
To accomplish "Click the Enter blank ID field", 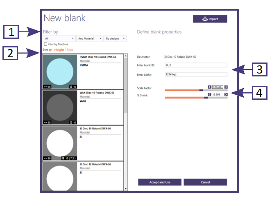I will (x=196, y=65).
